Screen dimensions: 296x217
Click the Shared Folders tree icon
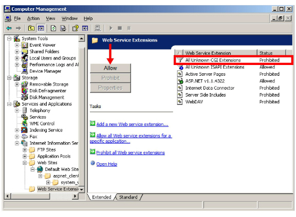pos(25,52)
